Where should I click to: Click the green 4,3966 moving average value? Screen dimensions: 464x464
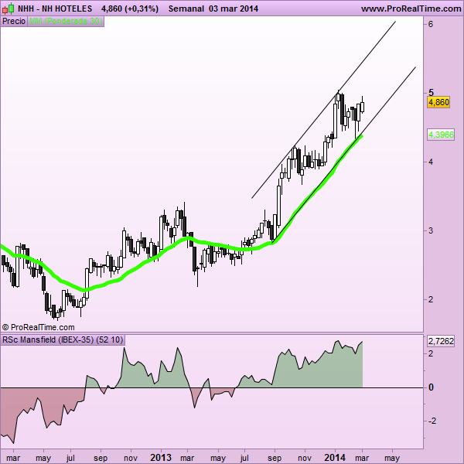[441, 135]
